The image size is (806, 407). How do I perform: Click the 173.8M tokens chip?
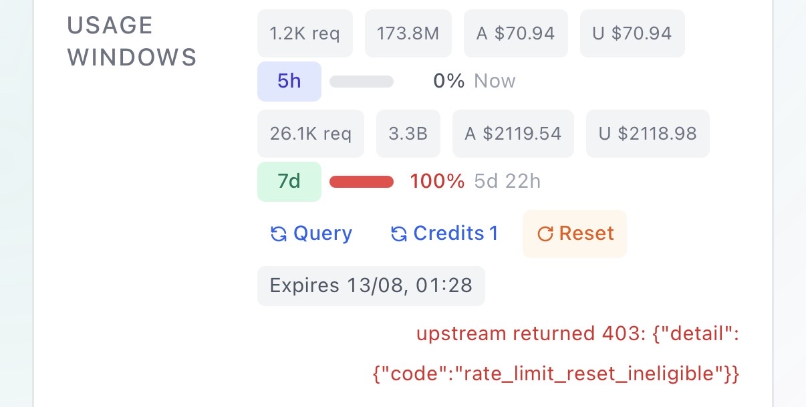click(x=408, y=33)
